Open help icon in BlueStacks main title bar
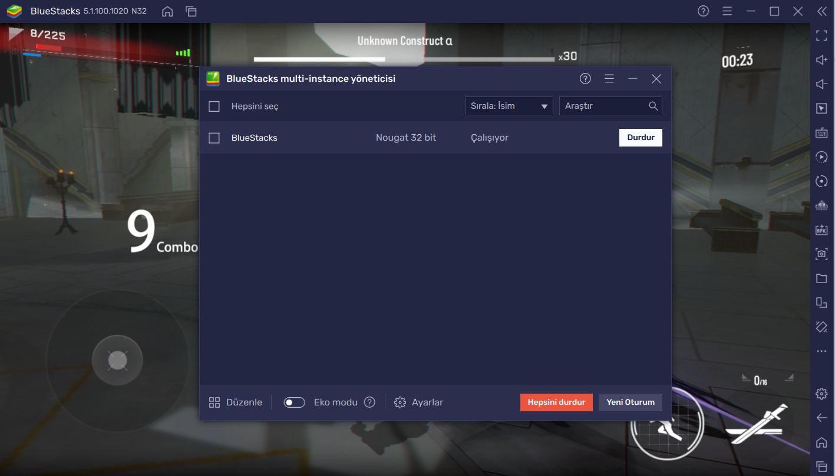Image resolution: width=835 pixels, height=476 pixels. pos(703,11)
